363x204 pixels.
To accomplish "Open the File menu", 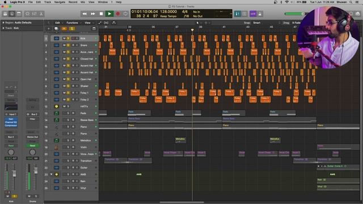I will [x=30, y=2].
